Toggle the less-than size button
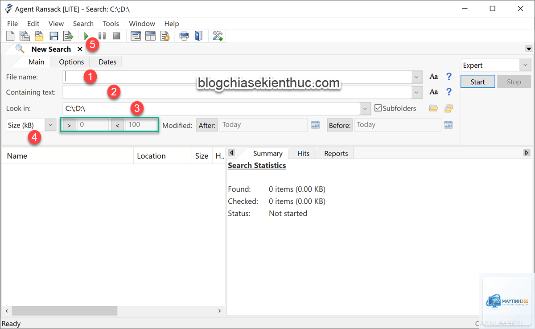The height and width of the screenshot is (329, 535). (x=117, y=125)
